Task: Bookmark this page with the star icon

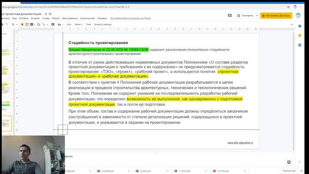Action: point(288,7)
